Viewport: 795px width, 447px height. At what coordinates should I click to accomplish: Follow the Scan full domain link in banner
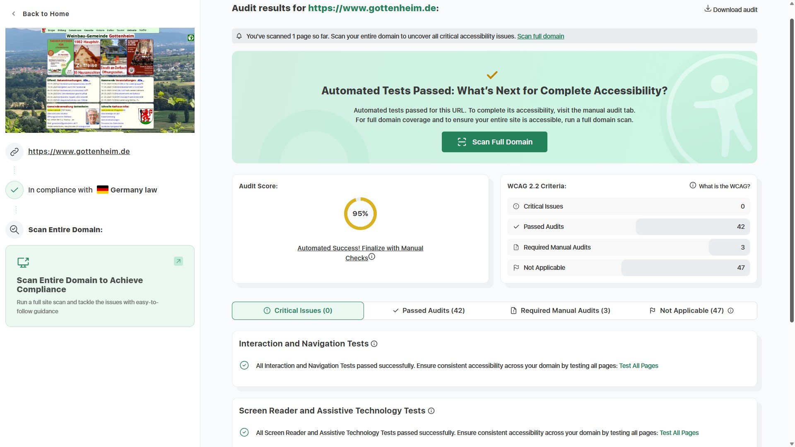click(x=540, y=36)
